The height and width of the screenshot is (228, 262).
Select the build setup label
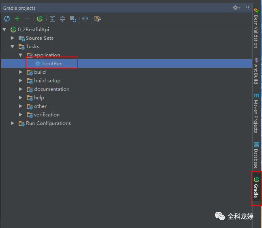(47, 81)
